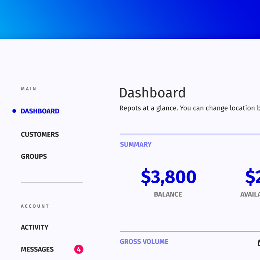260x260 pixels.
Task: Click the MAIN sidebar section label
Action: [29, 89]
